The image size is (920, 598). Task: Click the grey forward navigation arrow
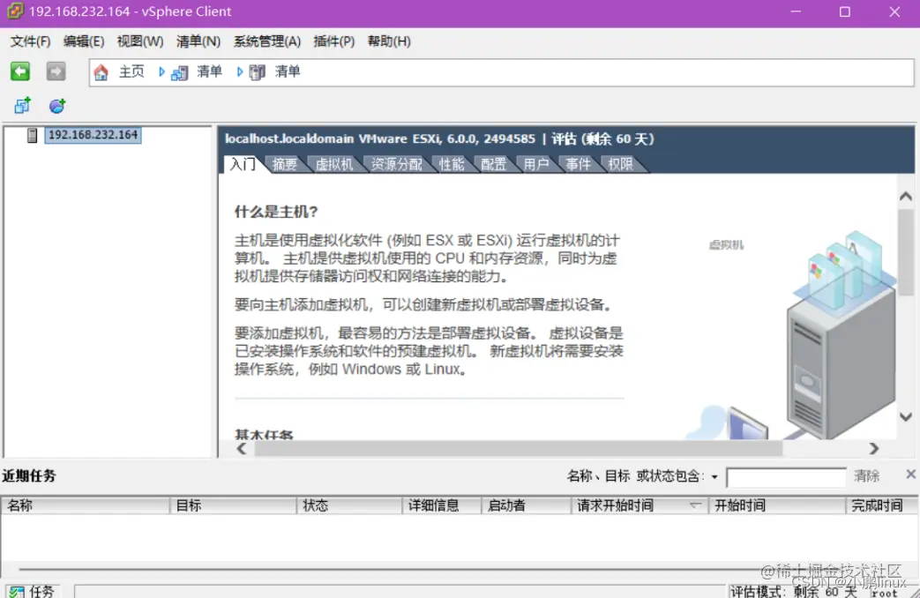[x=56, y=71]
